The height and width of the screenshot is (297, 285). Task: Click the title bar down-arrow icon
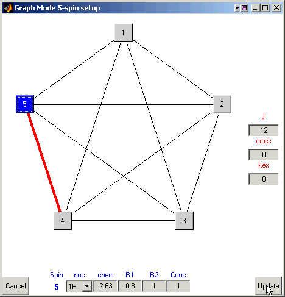click(x=237, y=8)
